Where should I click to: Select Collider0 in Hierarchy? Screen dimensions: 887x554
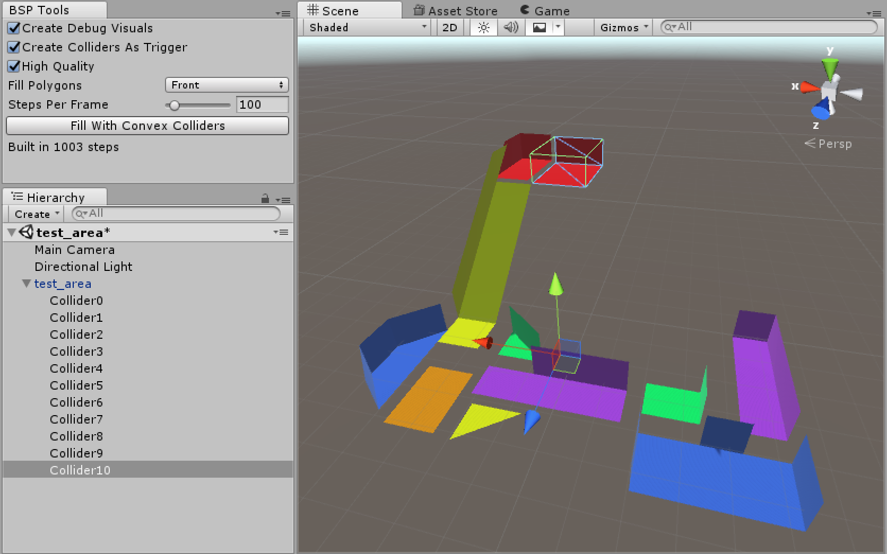[148, 301]
